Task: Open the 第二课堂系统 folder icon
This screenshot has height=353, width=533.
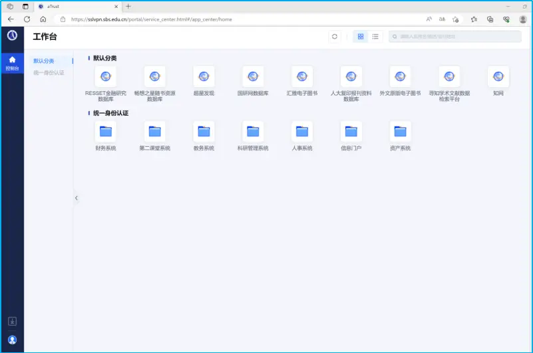Action: click(154, 132)
